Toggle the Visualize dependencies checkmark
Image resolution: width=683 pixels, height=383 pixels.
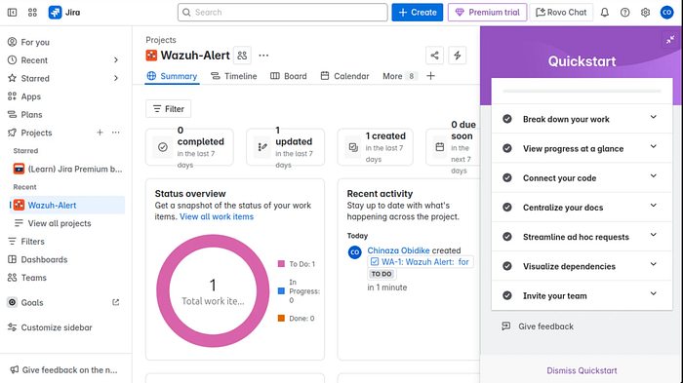click(507, 266)
